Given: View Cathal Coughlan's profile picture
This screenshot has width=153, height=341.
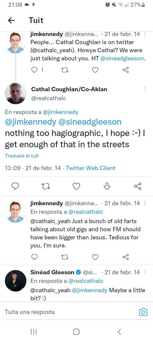Looking at the screenshot, I should (x=16, y=93).
